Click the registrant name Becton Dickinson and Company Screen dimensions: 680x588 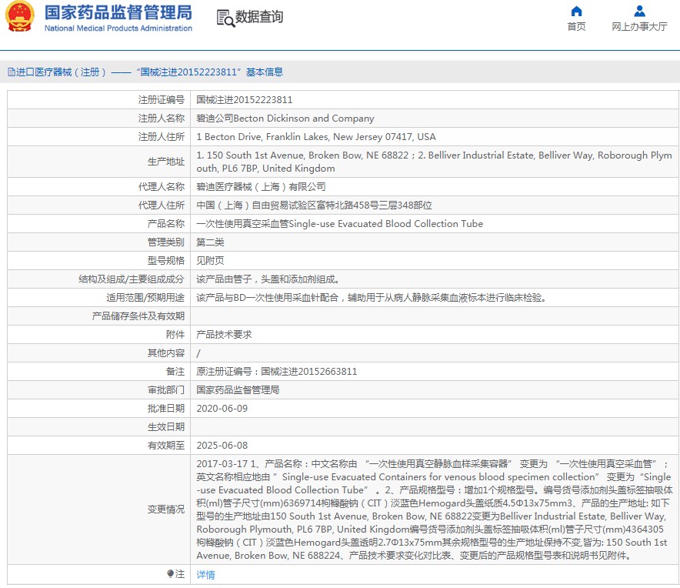(285, 119)
